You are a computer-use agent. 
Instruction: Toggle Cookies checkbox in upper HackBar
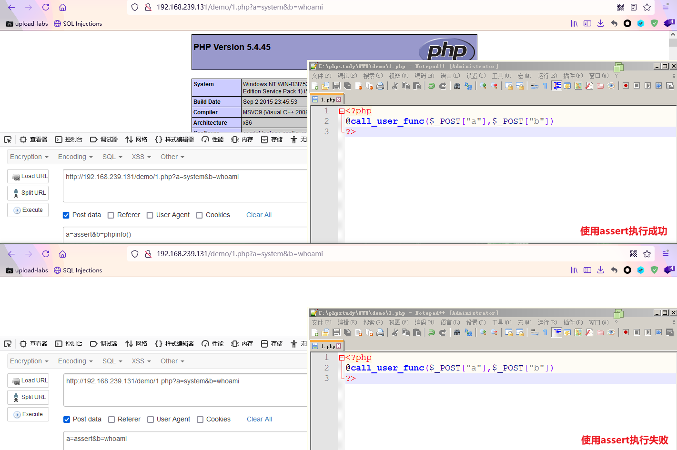(200, 215)
